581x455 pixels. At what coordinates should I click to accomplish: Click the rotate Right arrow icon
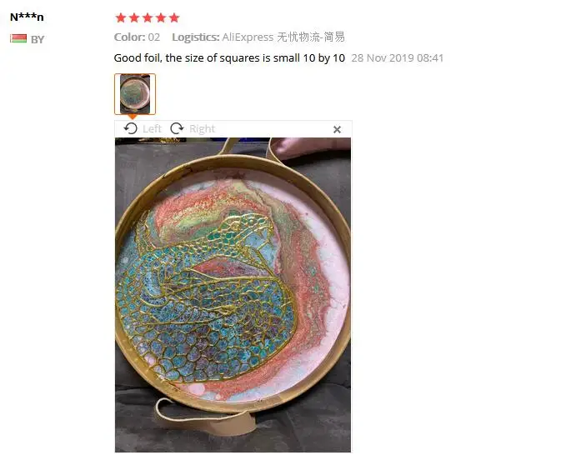pos(177,128)
